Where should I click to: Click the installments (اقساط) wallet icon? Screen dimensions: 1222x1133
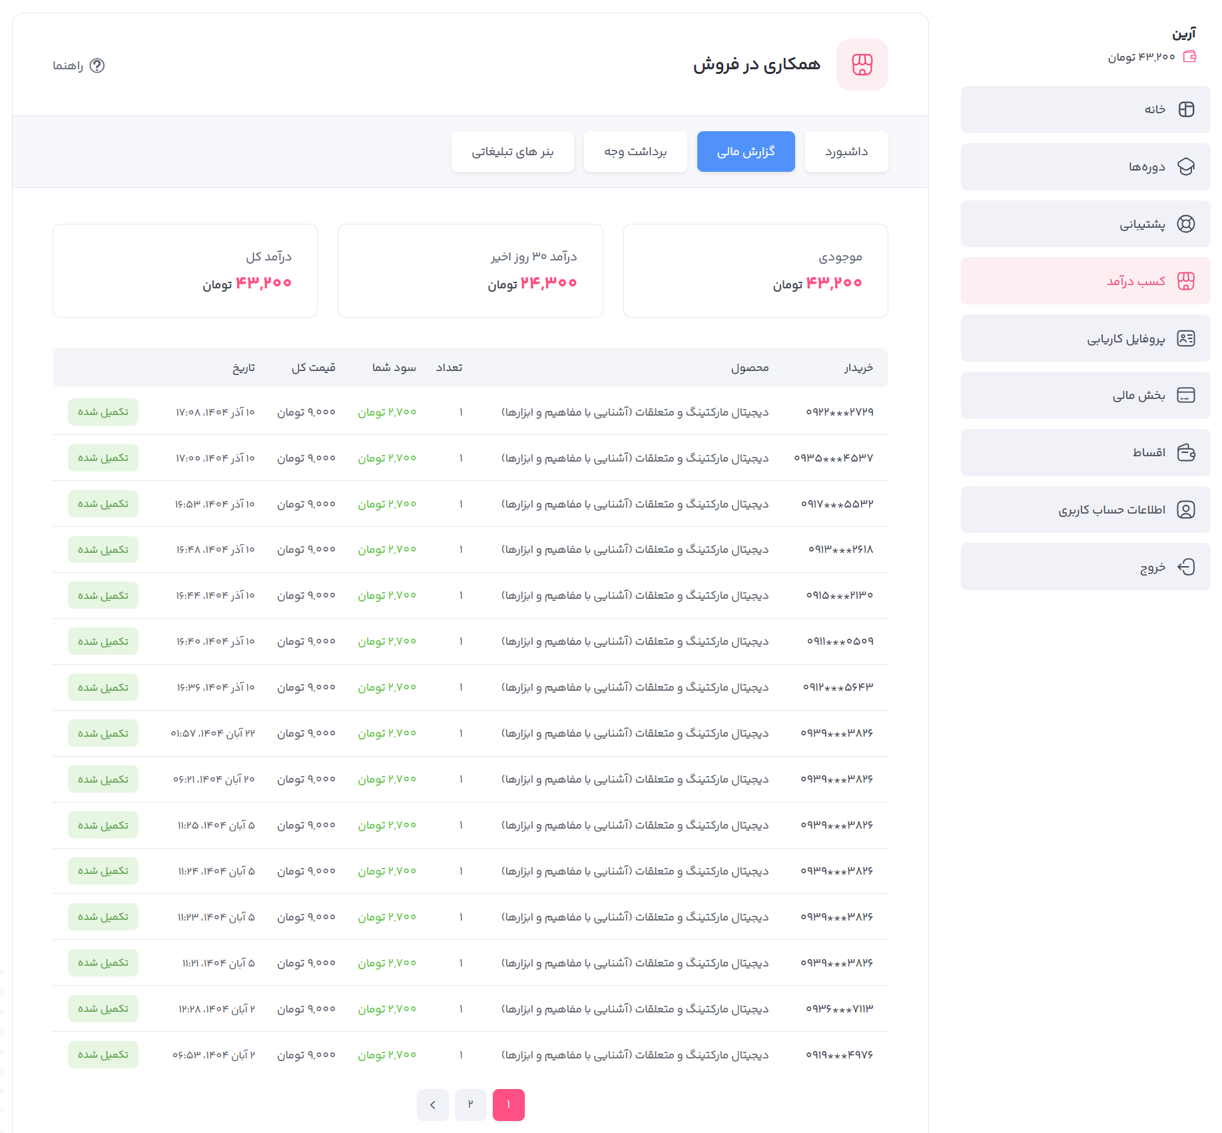pos(1186,453)
